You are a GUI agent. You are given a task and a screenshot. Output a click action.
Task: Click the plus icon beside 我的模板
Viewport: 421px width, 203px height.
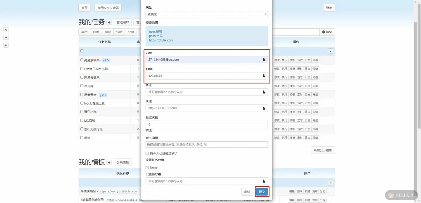[x=109, y=162]
